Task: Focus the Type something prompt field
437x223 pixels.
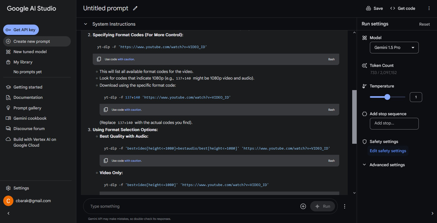Action: (193, 206)
